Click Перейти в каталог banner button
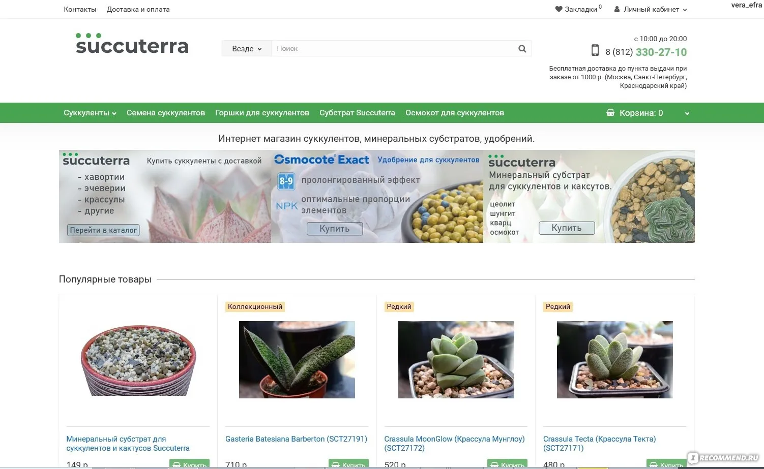764x469 pixels. pos(103,230)
